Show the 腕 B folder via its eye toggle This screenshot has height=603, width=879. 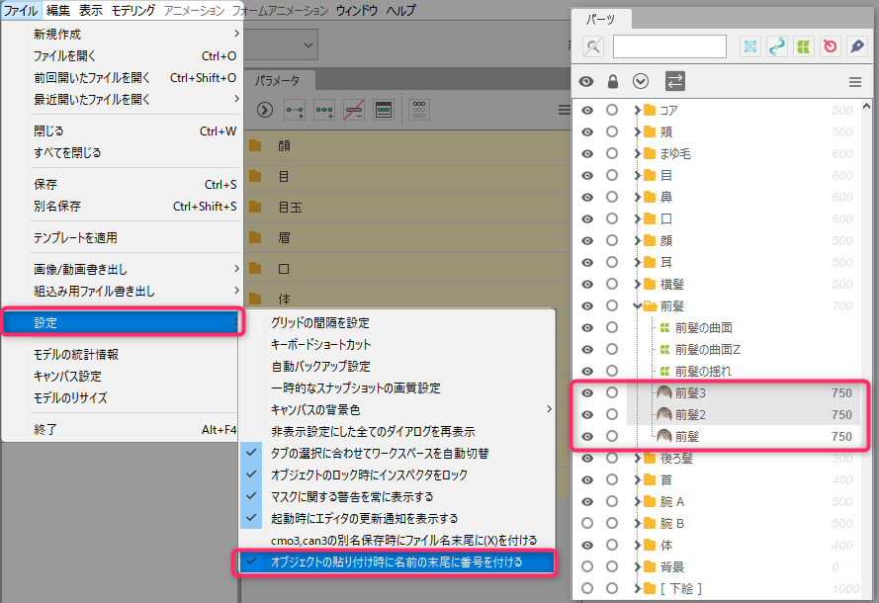point(587,523)
